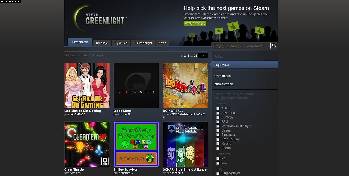Jump to page 26 of results
The width and height of the screenshot is (349, 176).
click(x=195, y=56)
